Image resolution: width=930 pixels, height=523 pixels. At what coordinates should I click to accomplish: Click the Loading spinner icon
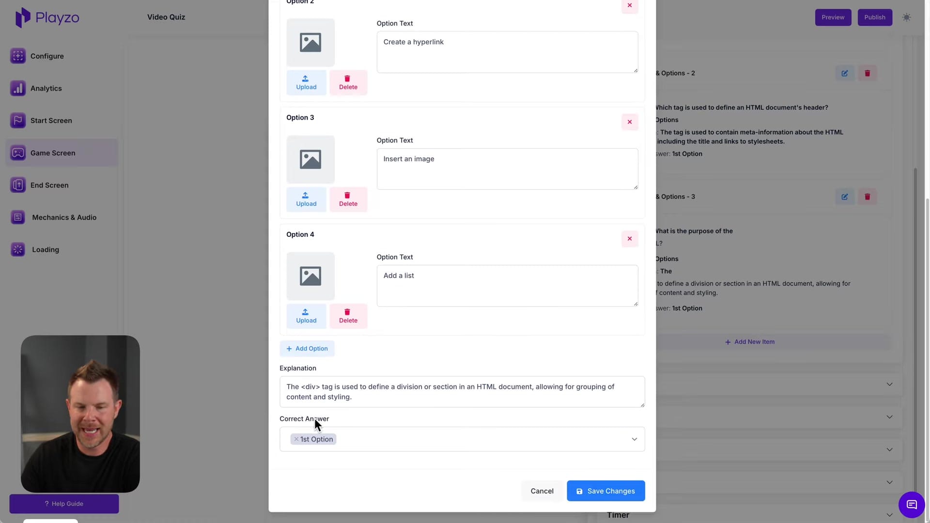tap(18, 250)
